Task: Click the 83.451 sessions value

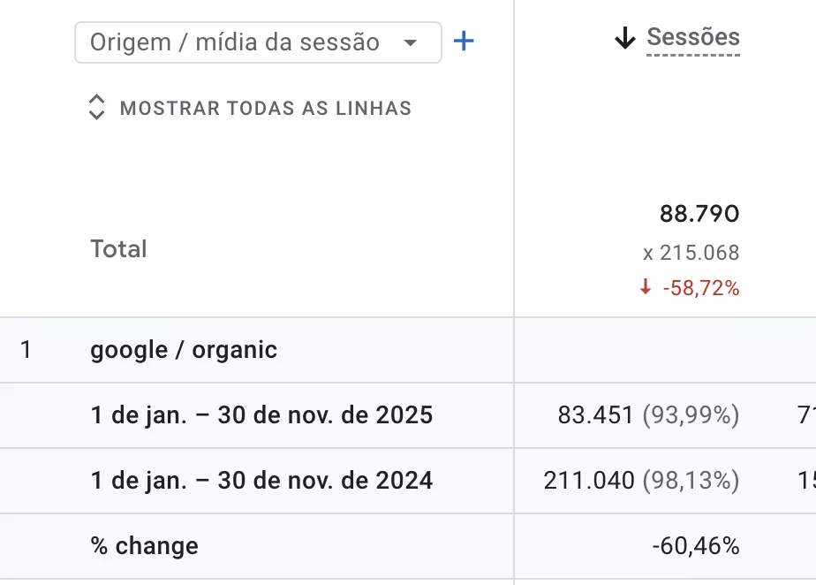Action: pyautogui.click(x=596, y=415)
